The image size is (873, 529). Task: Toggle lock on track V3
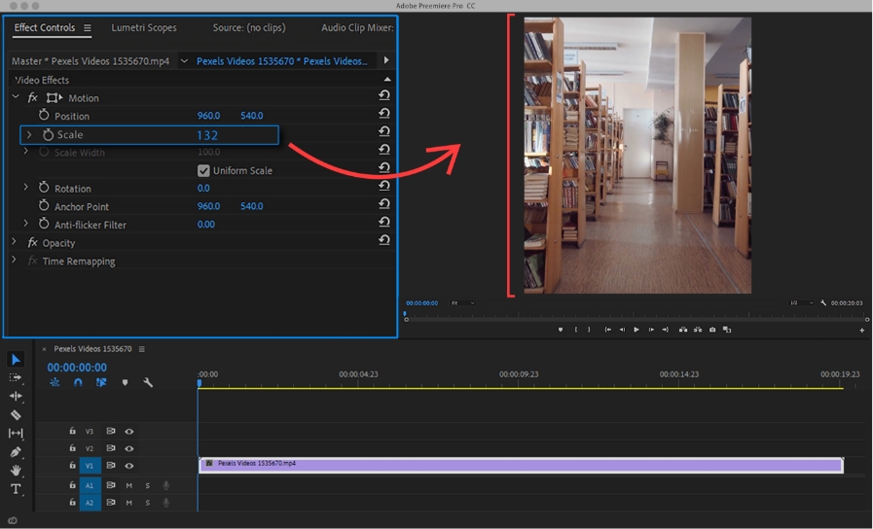(x=72, y=431)
